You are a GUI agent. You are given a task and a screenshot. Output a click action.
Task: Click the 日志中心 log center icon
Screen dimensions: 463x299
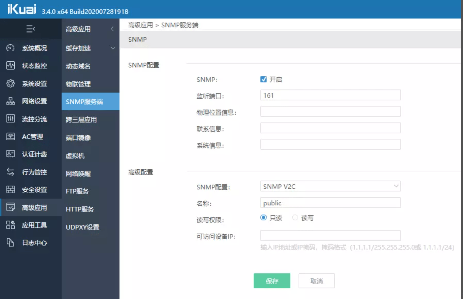(10, 243)
